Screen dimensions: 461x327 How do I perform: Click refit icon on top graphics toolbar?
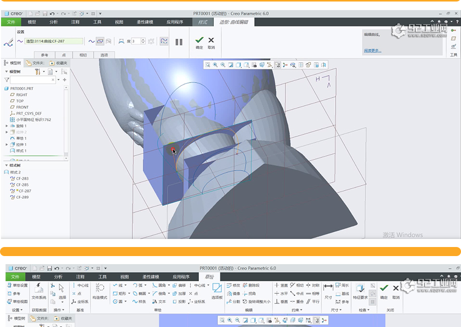[207, 65]
